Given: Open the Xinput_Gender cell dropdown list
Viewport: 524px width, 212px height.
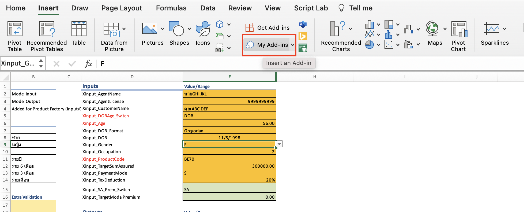Looking at the screenshot, I should [x=279, y=144].
